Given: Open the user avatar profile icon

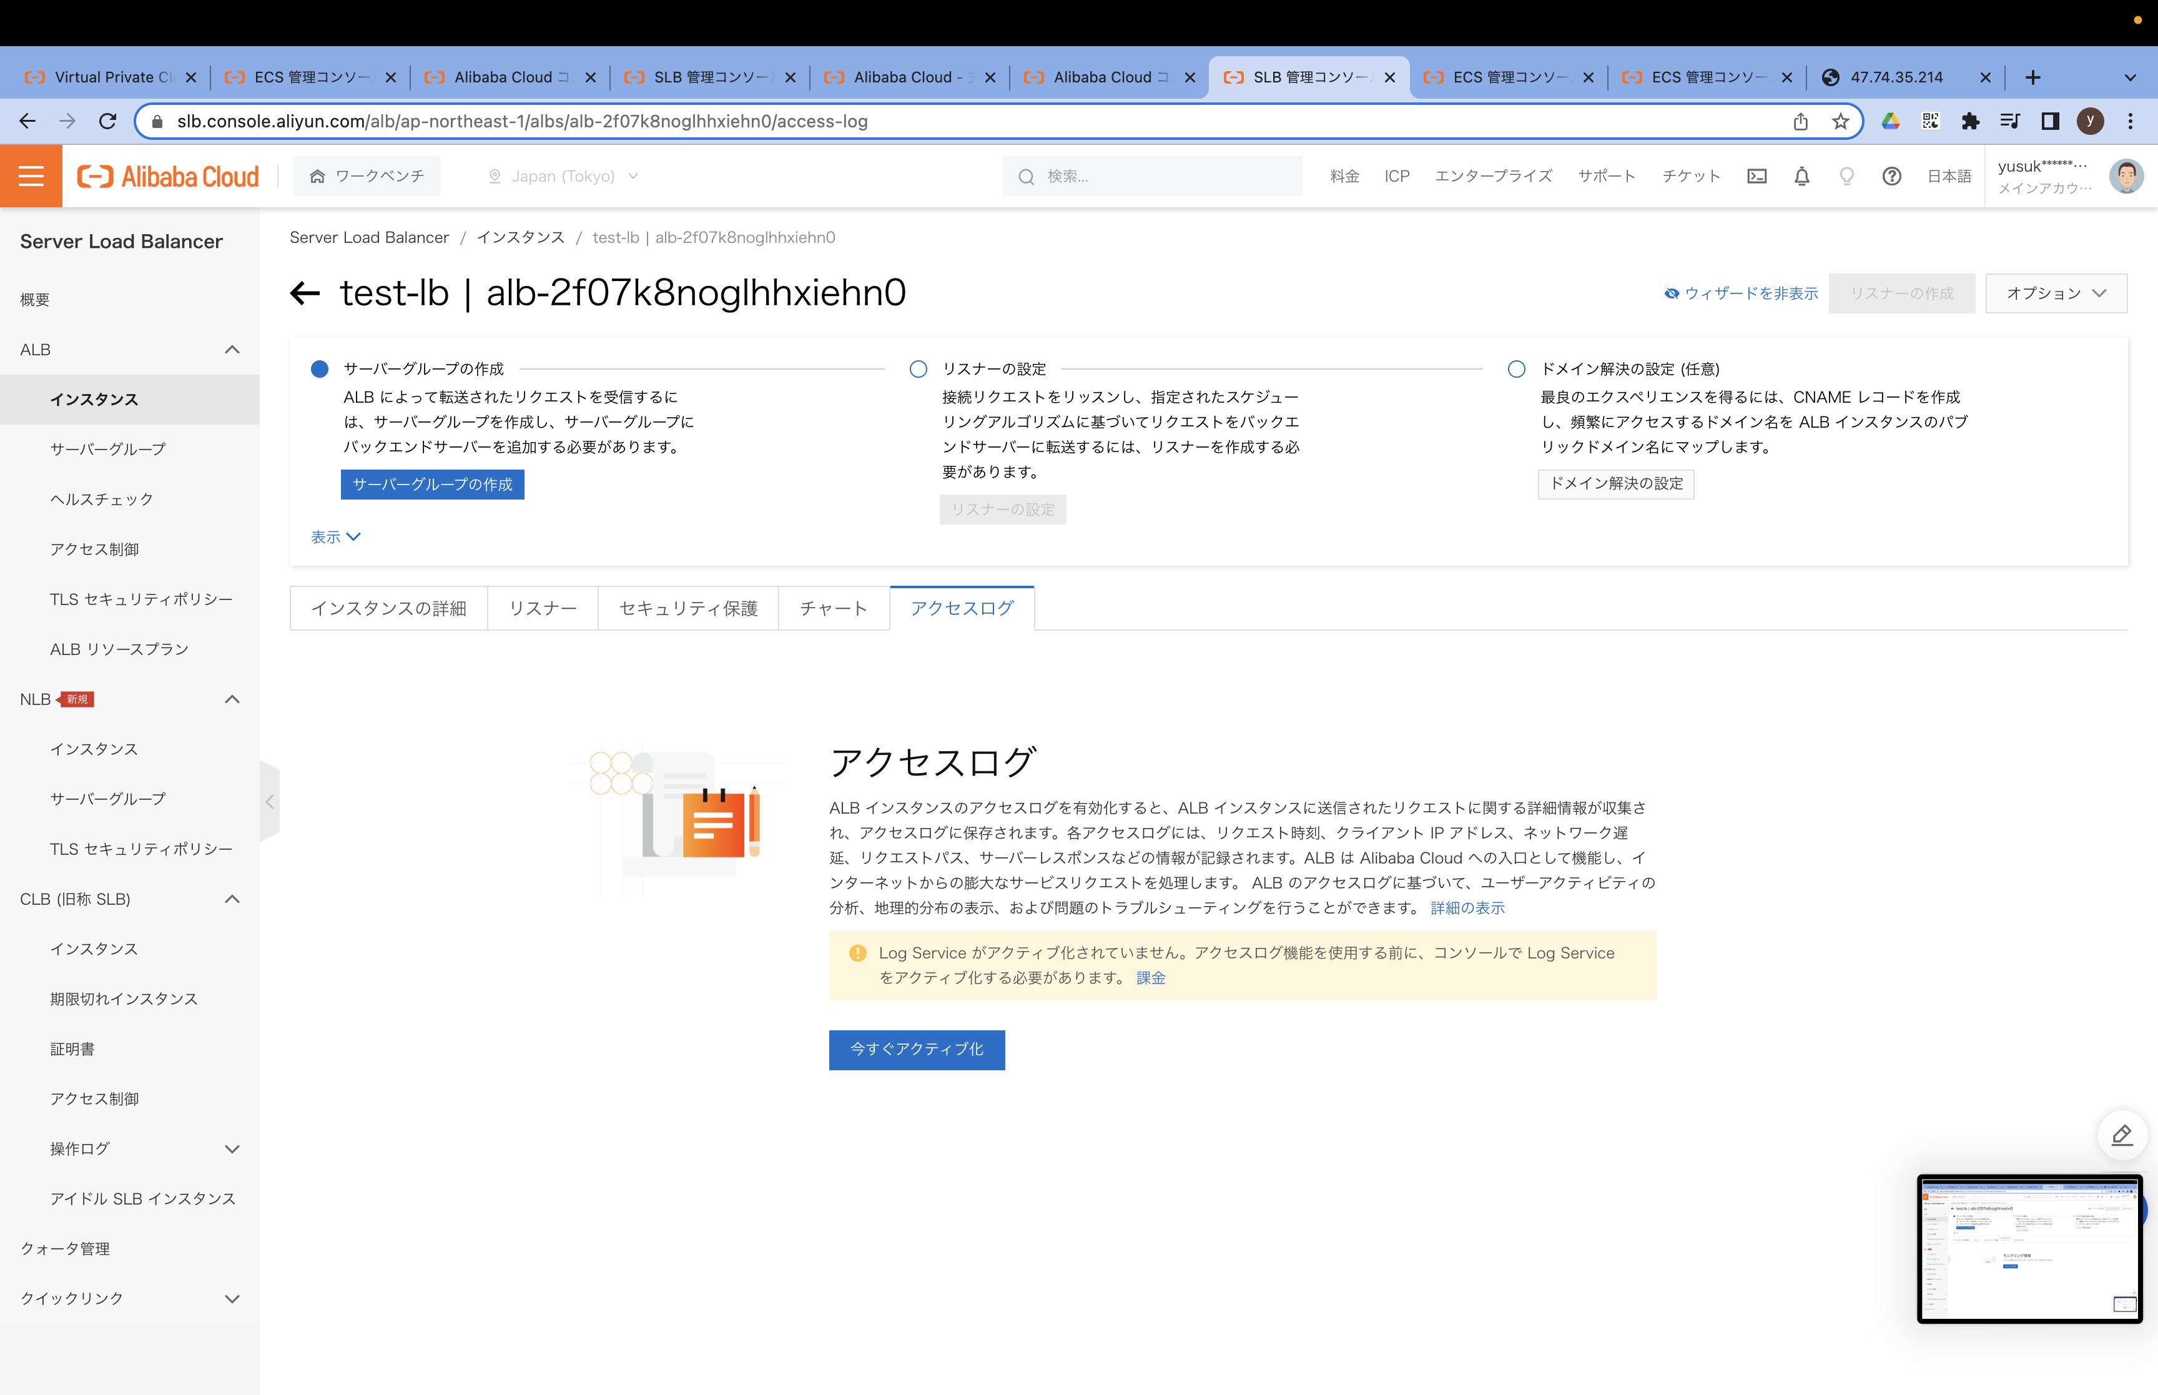Looking at the screenshot, I should click(2126, 175).
